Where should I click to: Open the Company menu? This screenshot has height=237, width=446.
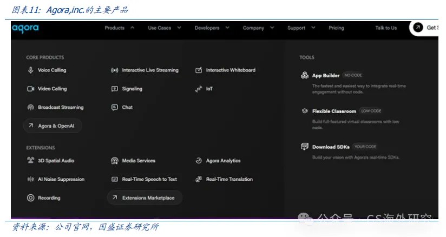point(253,28)
